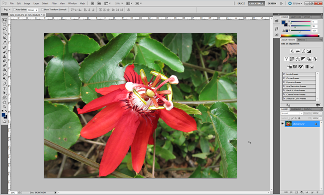Select the Path Selection tool
The height and width of the screenshot is (195, 324).
[x=4, y=93]
